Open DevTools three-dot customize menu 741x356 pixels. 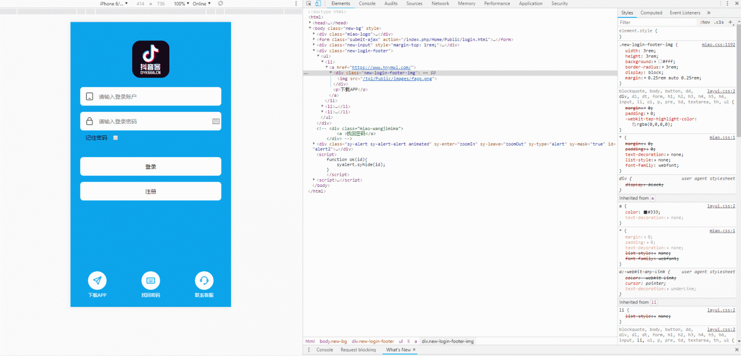[x=727, y=3]
